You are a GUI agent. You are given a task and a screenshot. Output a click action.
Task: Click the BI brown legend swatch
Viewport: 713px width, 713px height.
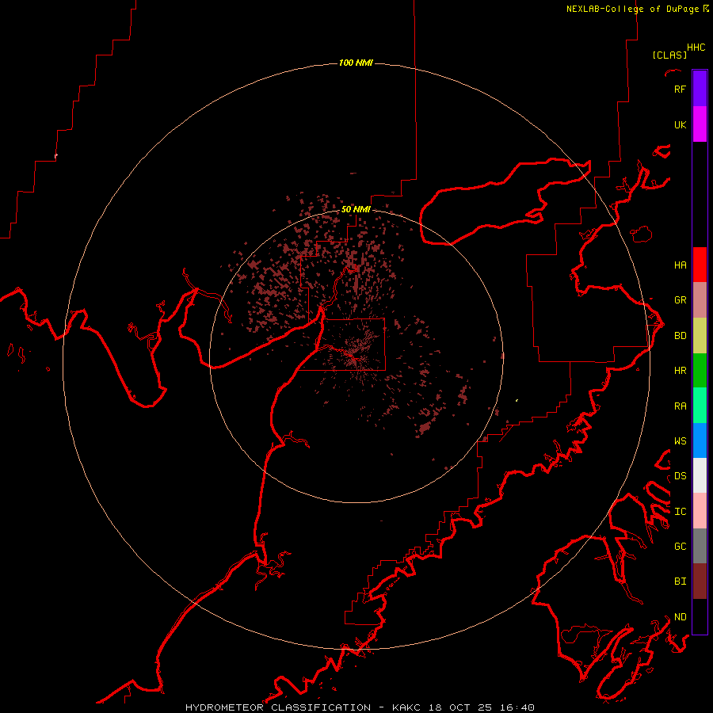pyautogui.click(x=700, y=581)
